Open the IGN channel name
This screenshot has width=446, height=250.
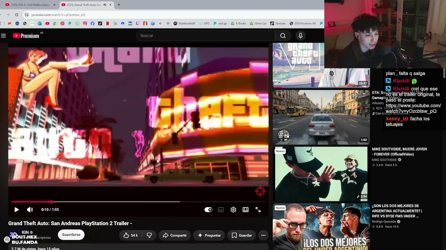click(25, 232)
